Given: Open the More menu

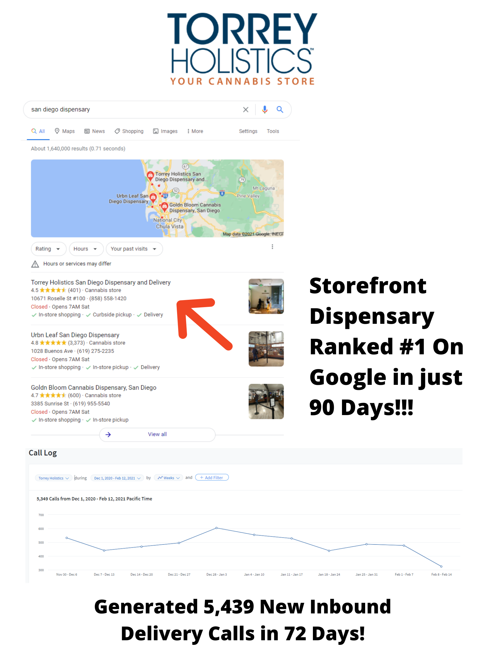Looking at the screenshot, I should point(195,131).
